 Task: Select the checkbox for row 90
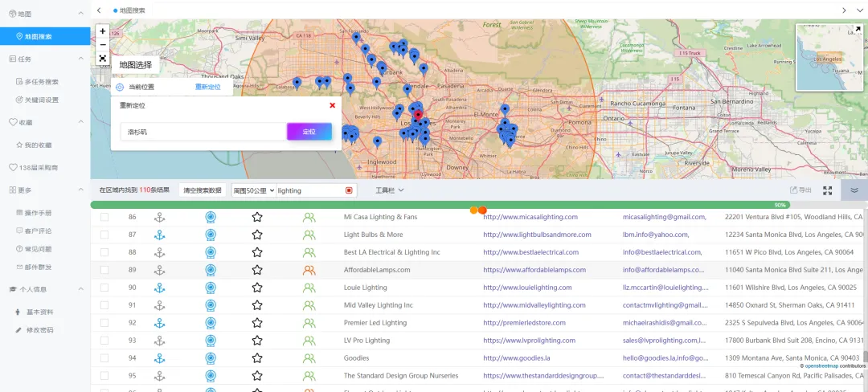pyautogui.click(x=104, y=288)
